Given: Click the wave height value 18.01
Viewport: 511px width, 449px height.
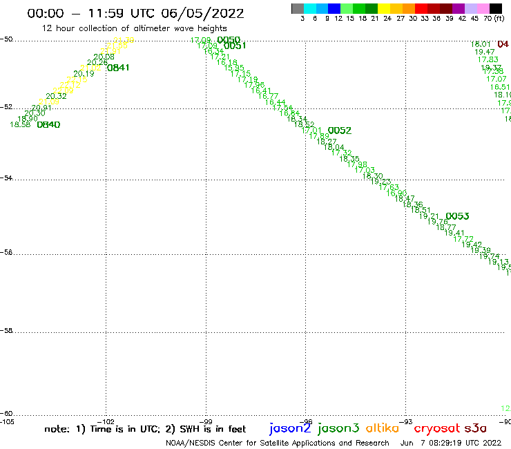Looking at the screenshot, I should click(x=481, y=44).
